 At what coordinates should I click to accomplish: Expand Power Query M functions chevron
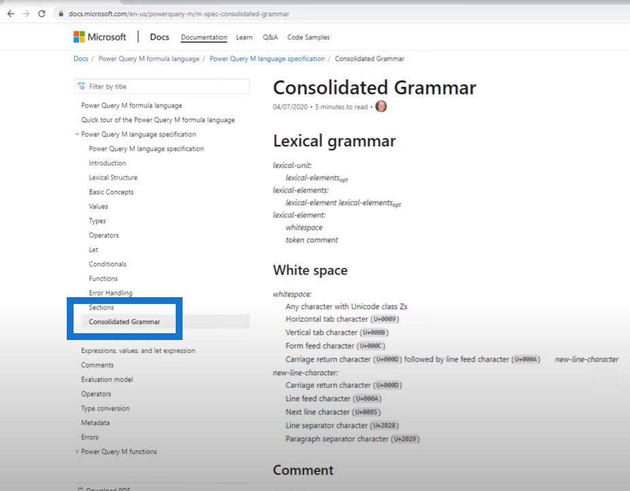(77, 452)
